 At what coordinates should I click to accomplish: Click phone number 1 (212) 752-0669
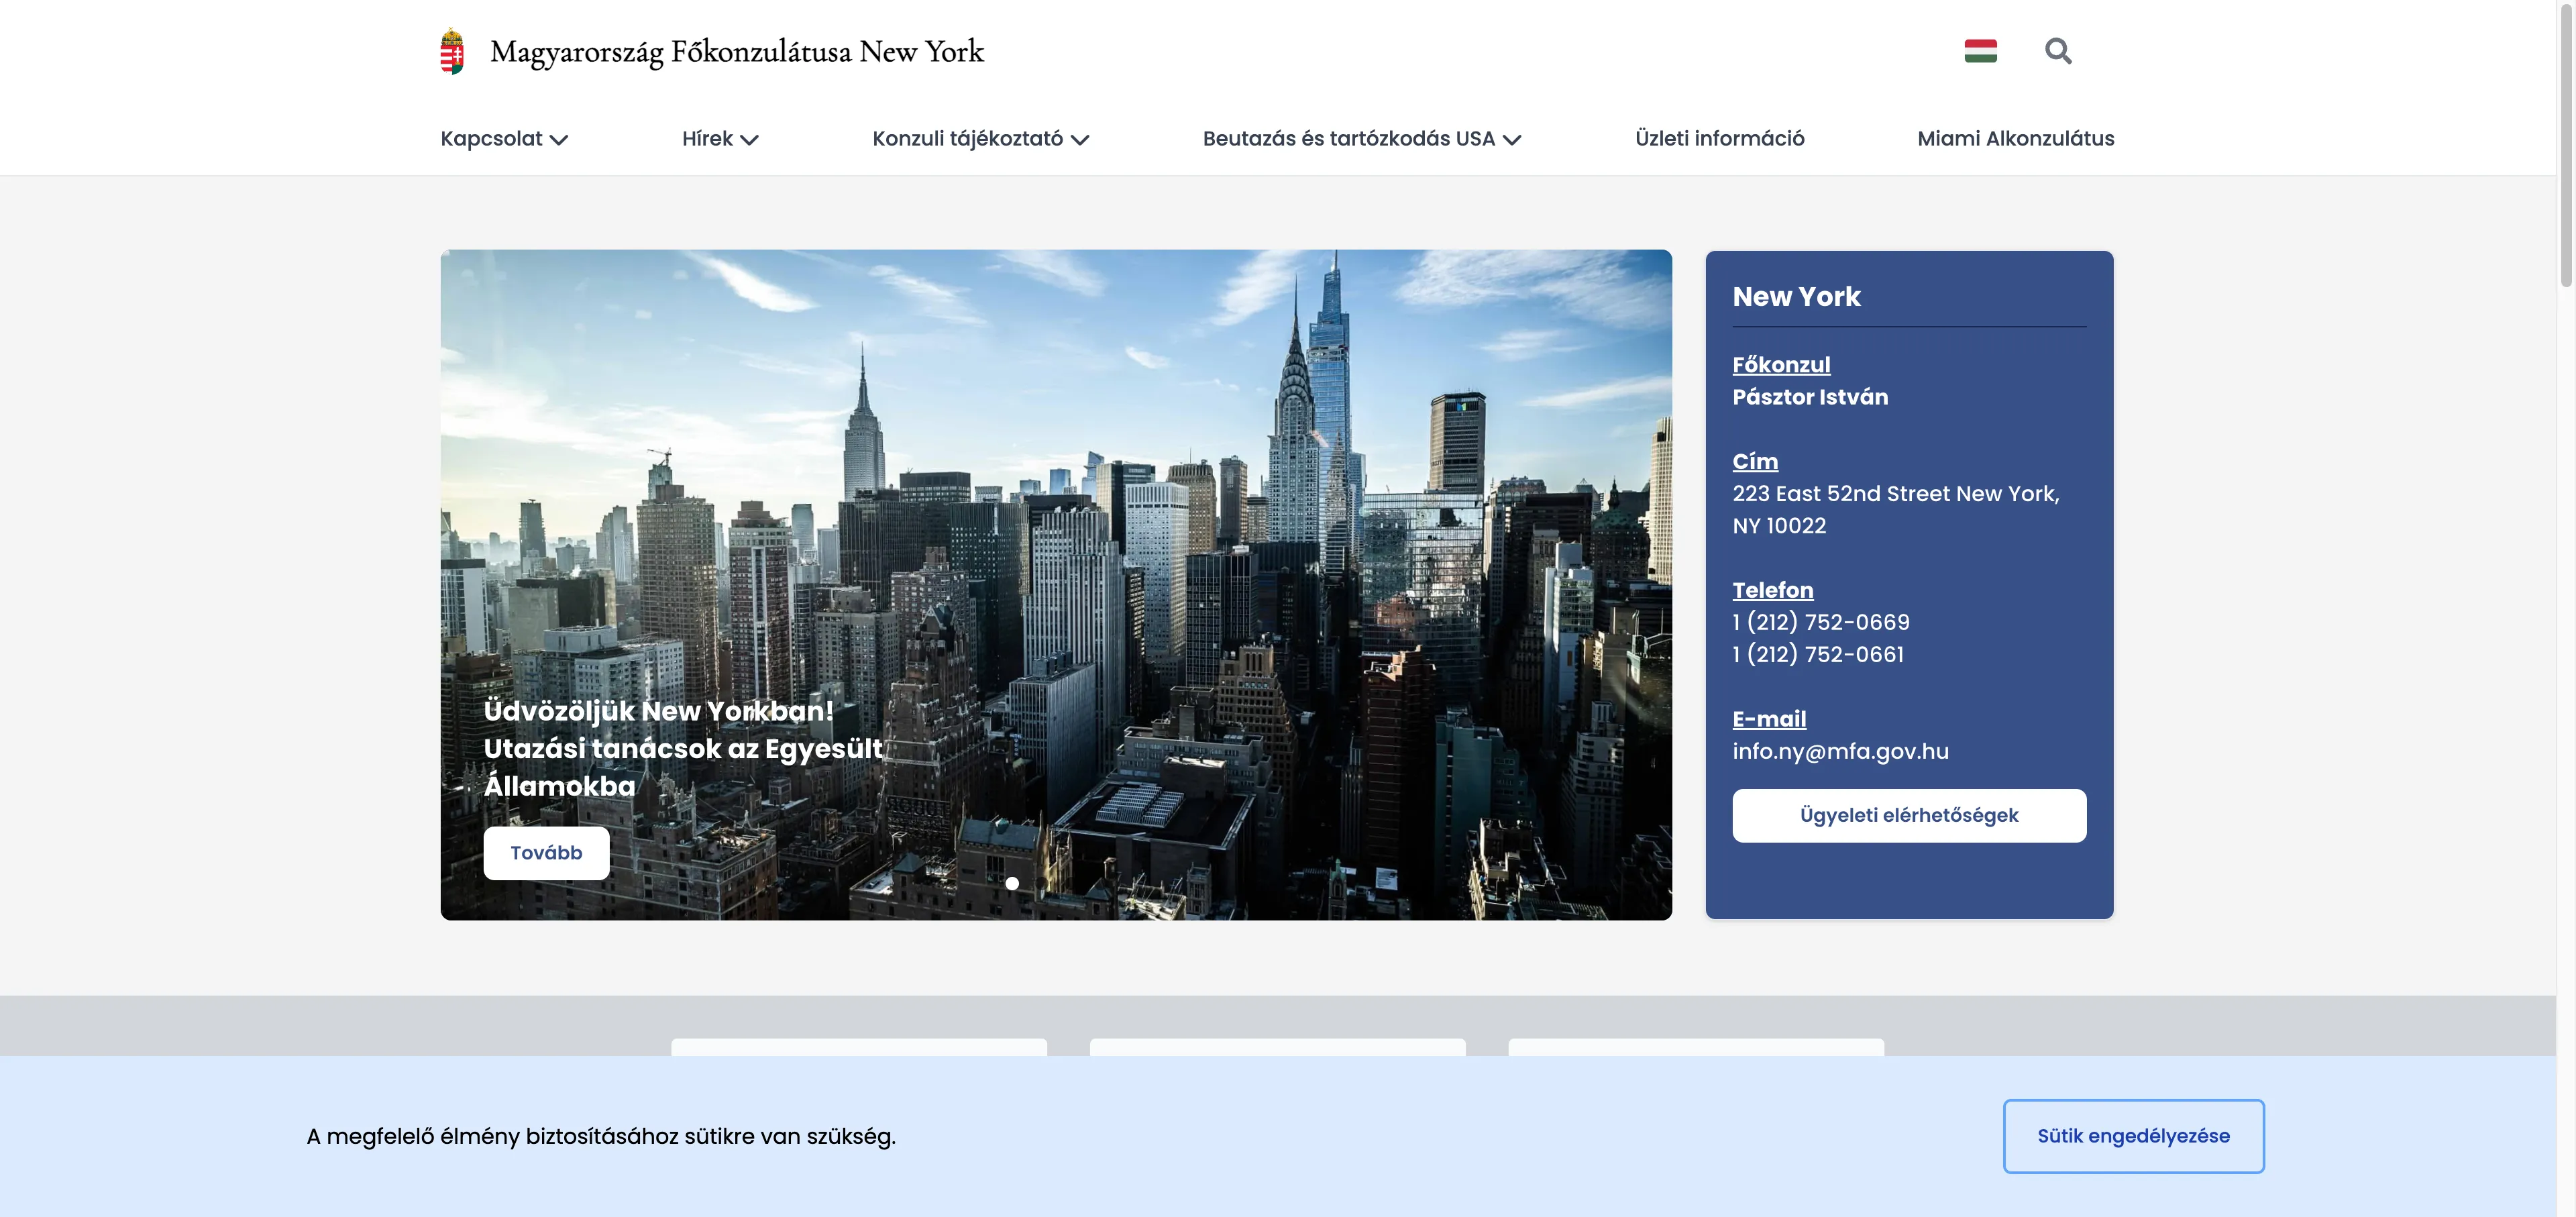point(1821,622)
